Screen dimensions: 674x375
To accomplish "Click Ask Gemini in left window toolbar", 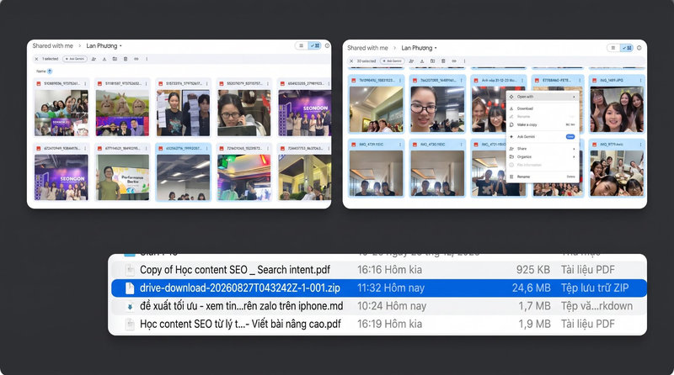I will (x=75, y=59).
